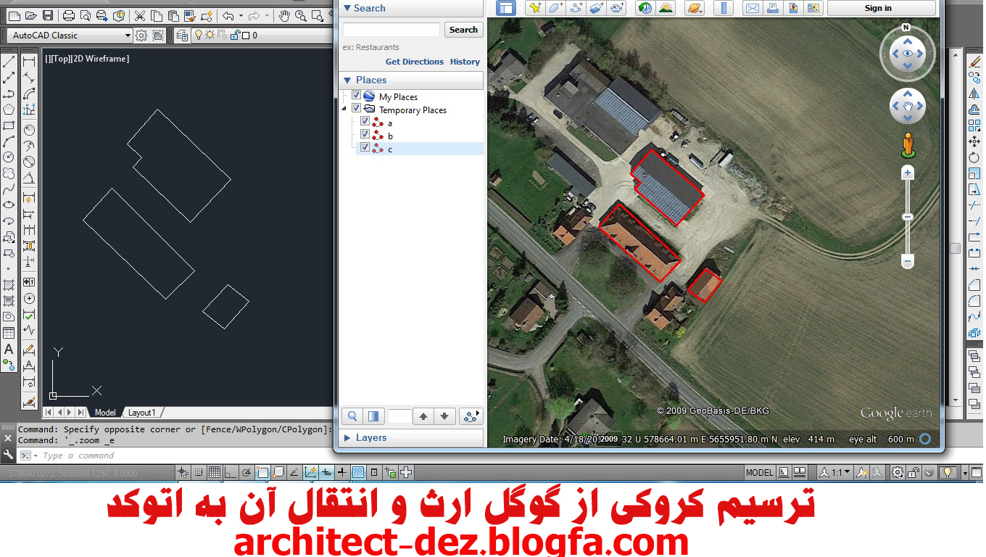Open a file with the AutoCAD Open icon
The height and width of the screenshot is (557, 986).
pos(30,15)
